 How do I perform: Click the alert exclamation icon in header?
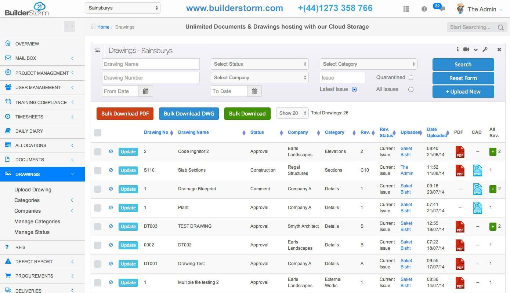point(424,9)
